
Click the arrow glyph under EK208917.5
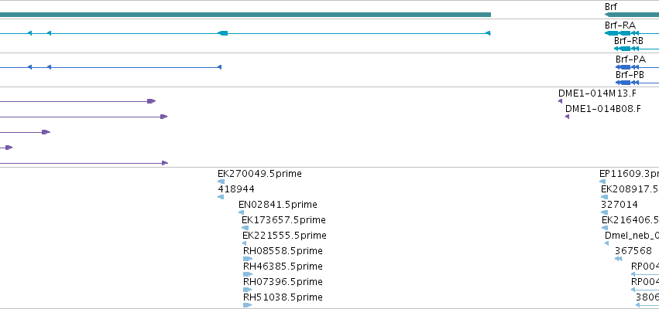tap(604, 197)
